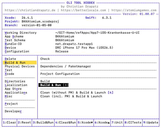Select the Working Directory setting
The width and height of the screenshot is (161, 128).
coord(21,33)
